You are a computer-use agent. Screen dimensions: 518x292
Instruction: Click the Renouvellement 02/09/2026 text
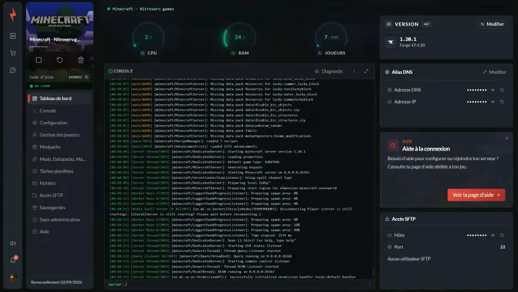pyautogui.click(x=57, y=282)
